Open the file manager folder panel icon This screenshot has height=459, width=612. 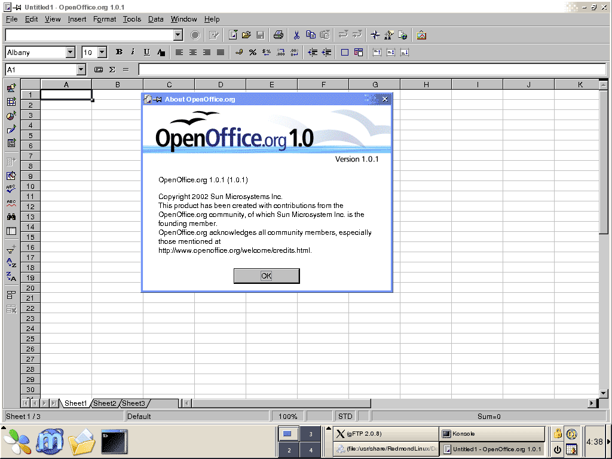click(82, 442)
